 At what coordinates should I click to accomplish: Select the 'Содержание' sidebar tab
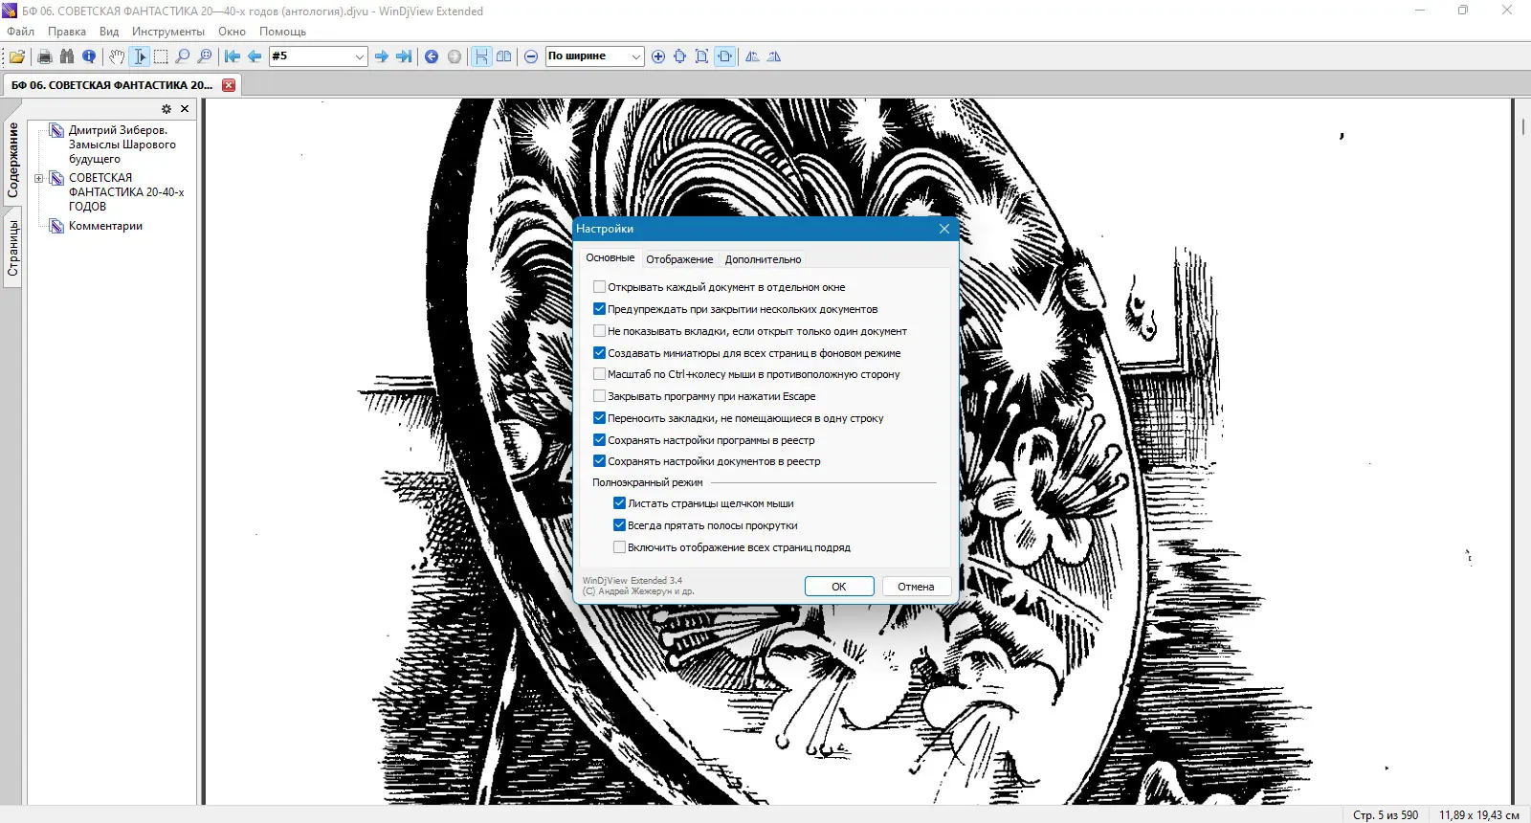coord(13,161)
